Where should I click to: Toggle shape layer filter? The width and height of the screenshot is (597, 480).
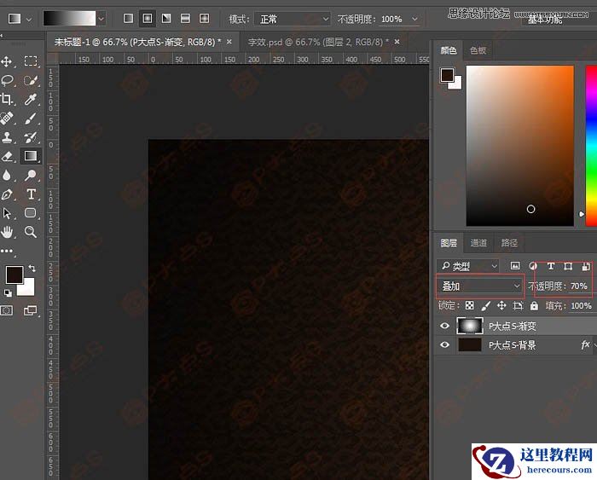click(x=568, y=266)
